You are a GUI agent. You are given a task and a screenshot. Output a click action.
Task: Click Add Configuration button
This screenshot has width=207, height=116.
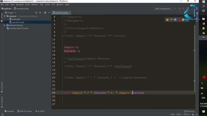pyautogui.click(x=163, y=9)
